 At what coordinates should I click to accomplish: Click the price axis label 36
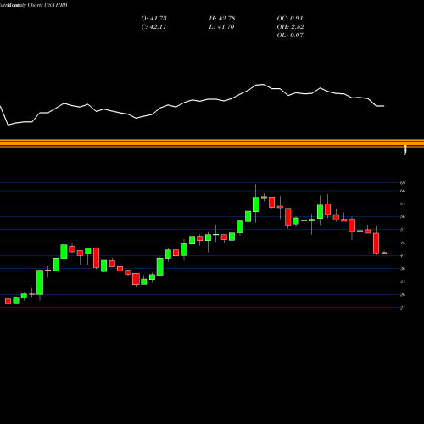[x=403, y=269]
